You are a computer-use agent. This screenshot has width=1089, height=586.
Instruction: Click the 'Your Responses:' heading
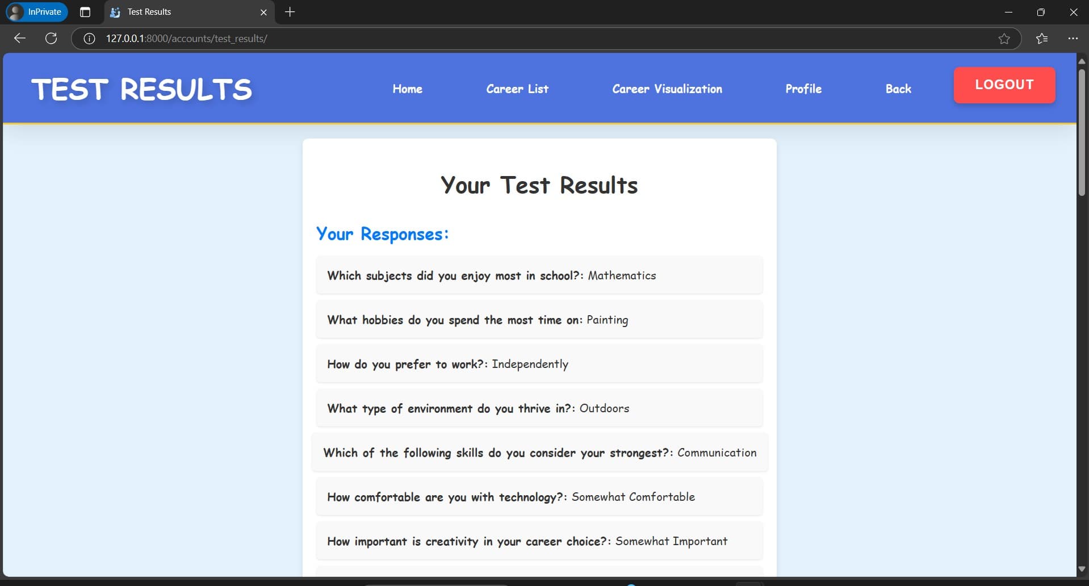pyautogui.click(x=382, y=234)
